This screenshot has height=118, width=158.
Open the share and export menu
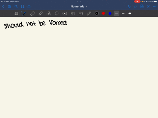29,7
